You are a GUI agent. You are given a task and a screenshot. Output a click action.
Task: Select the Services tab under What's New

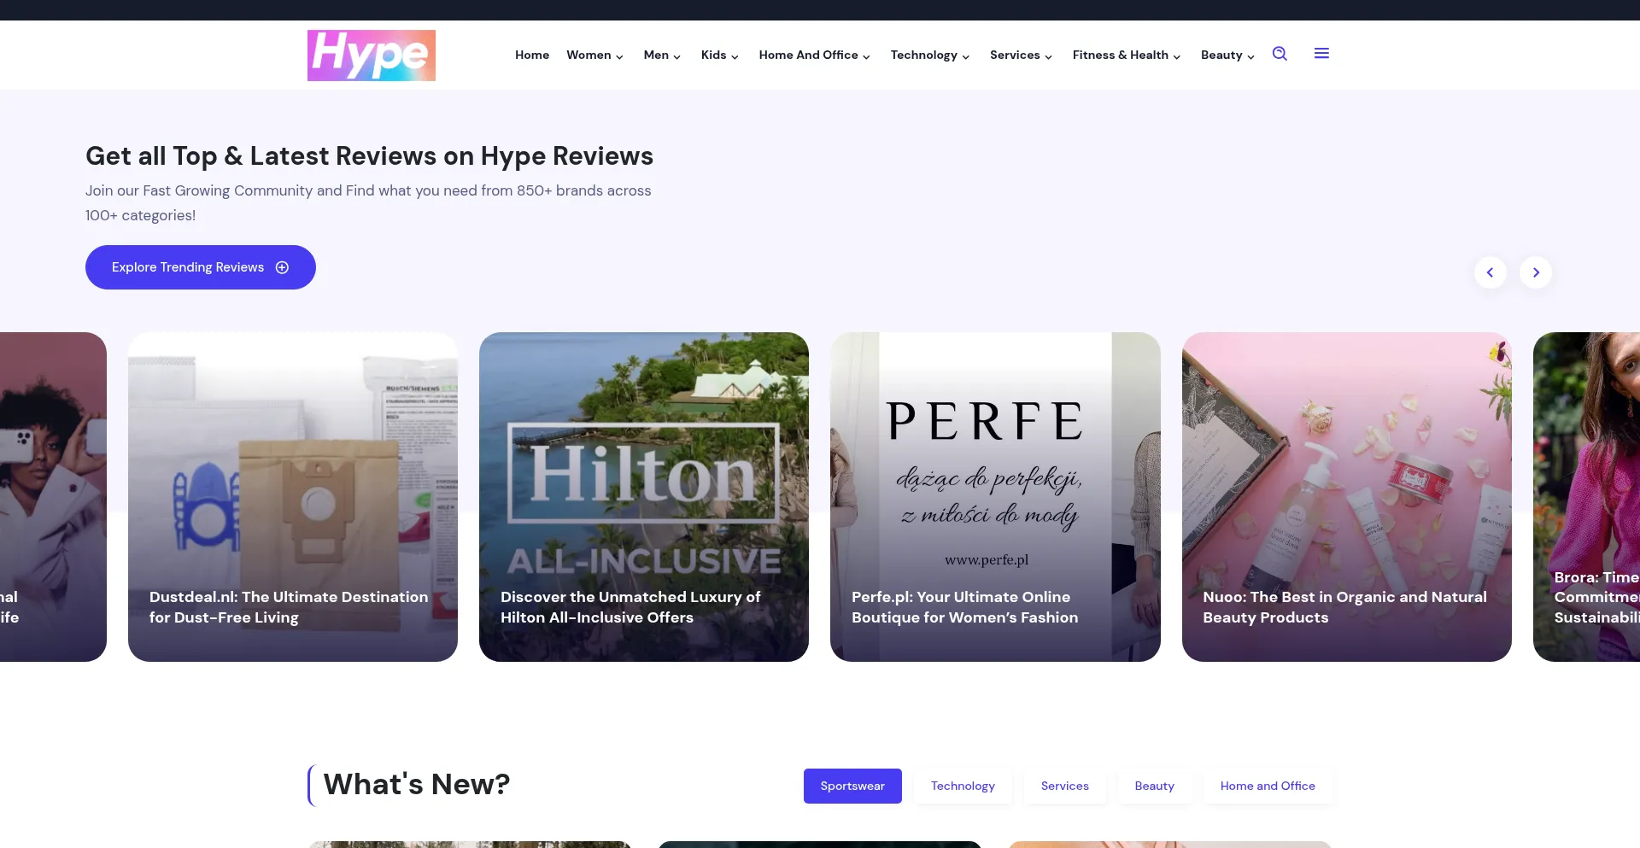[x=1065, y=786]
